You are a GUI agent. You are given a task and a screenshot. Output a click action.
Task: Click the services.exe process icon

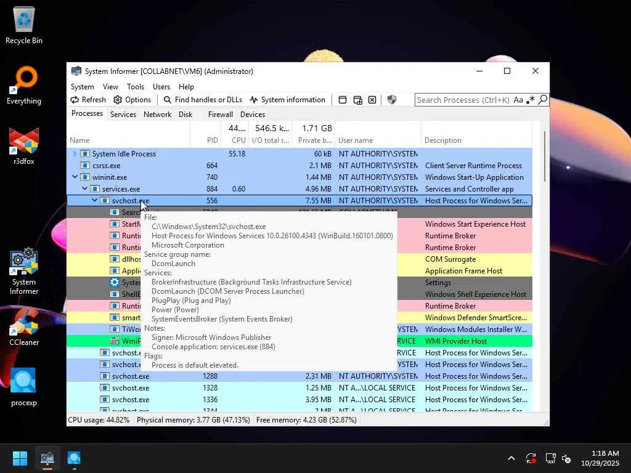click(x=94, y=188)
